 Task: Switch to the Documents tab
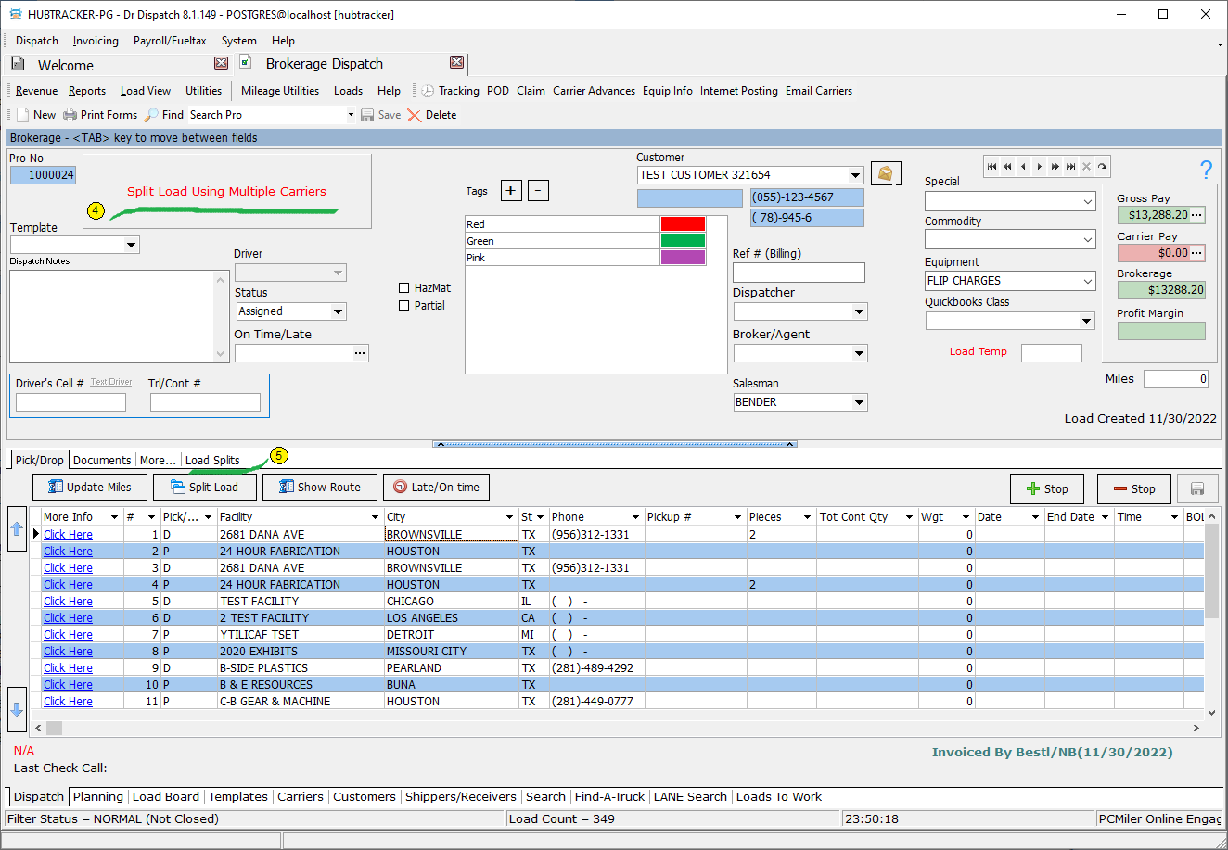pyautogui.click(x=102, y=460)
